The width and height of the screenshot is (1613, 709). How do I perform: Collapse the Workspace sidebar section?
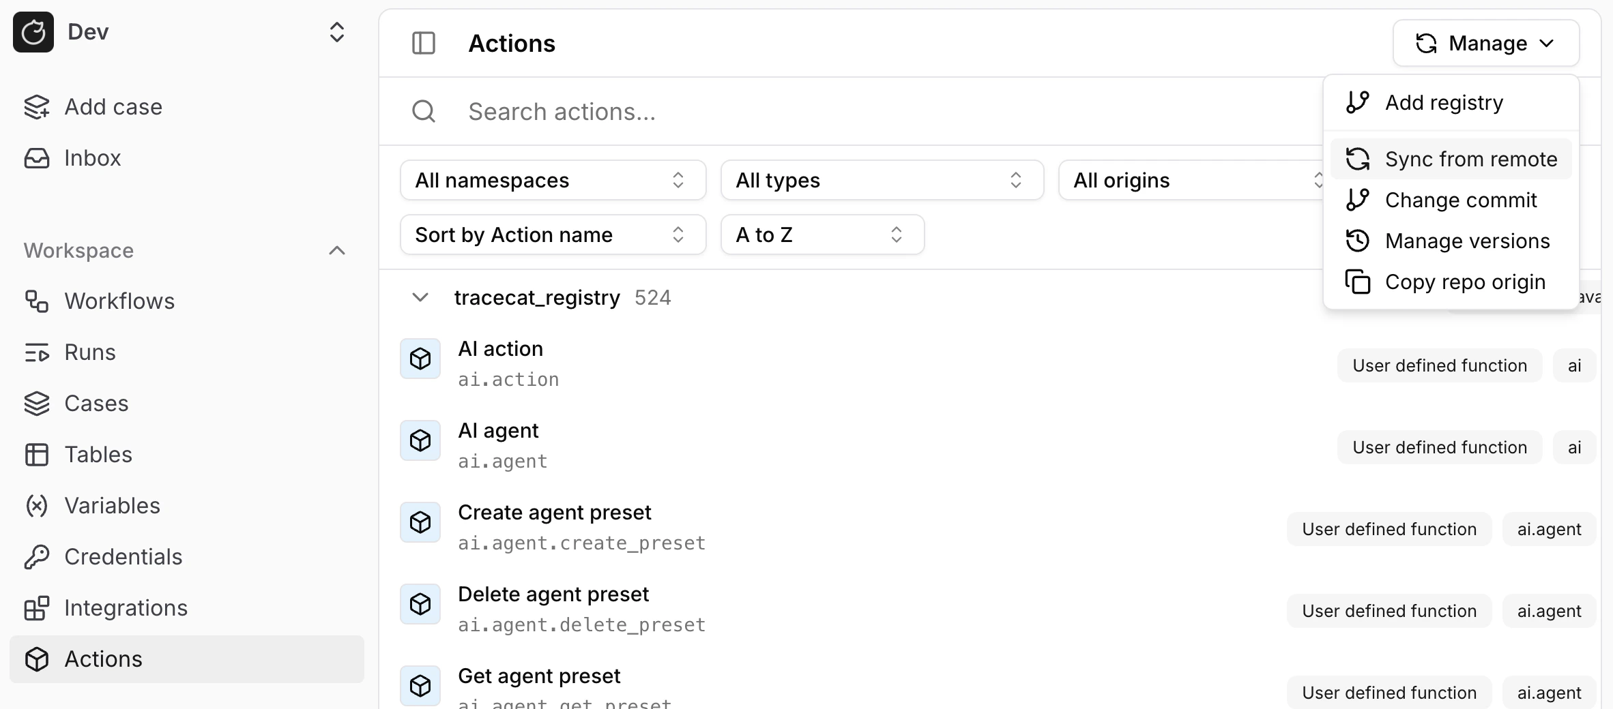click(x=337, y=251)
